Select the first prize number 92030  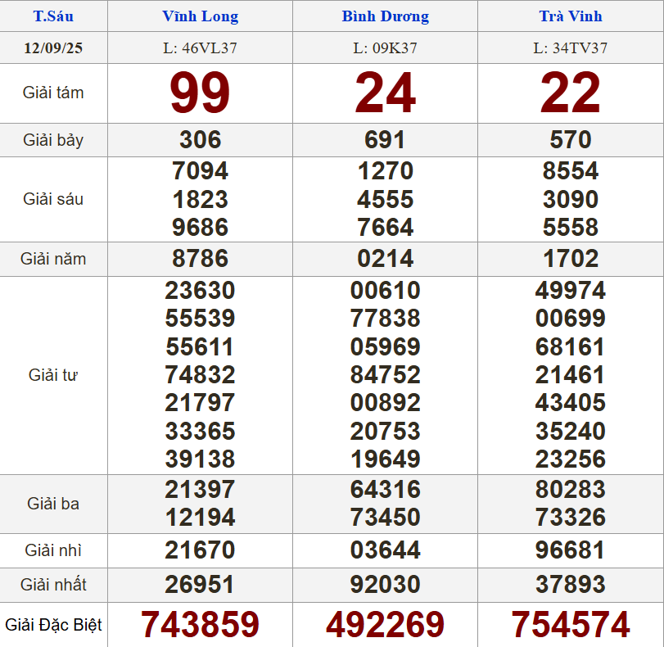(385, 585)
